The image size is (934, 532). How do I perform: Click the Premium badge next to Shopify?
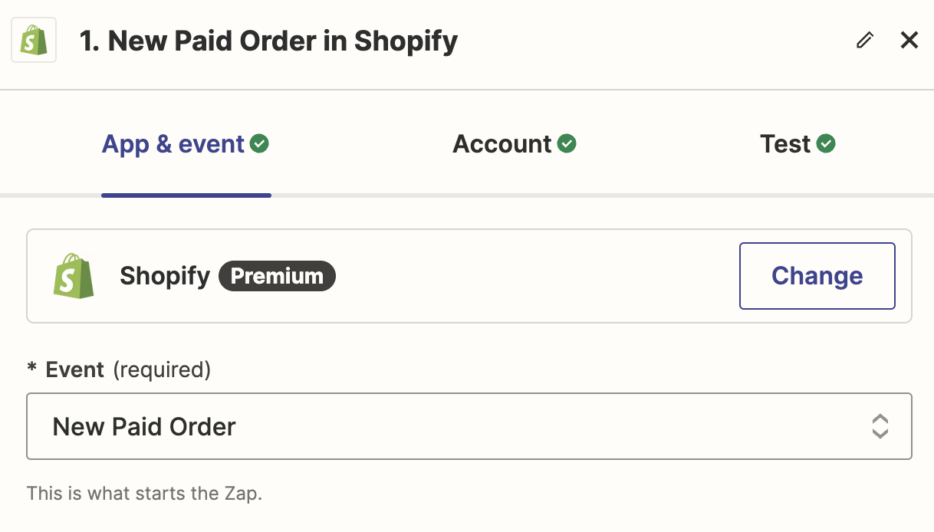[x=277, y=276]
